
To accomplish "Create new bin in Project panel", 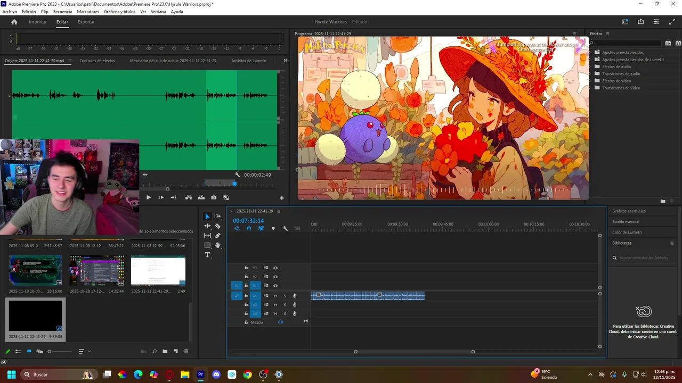I will (165, 352).
